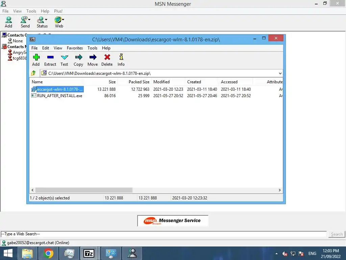Open the Favorites menu in 7-Zip
Viewport: 346px width, 260px height.
coord(75,48)
